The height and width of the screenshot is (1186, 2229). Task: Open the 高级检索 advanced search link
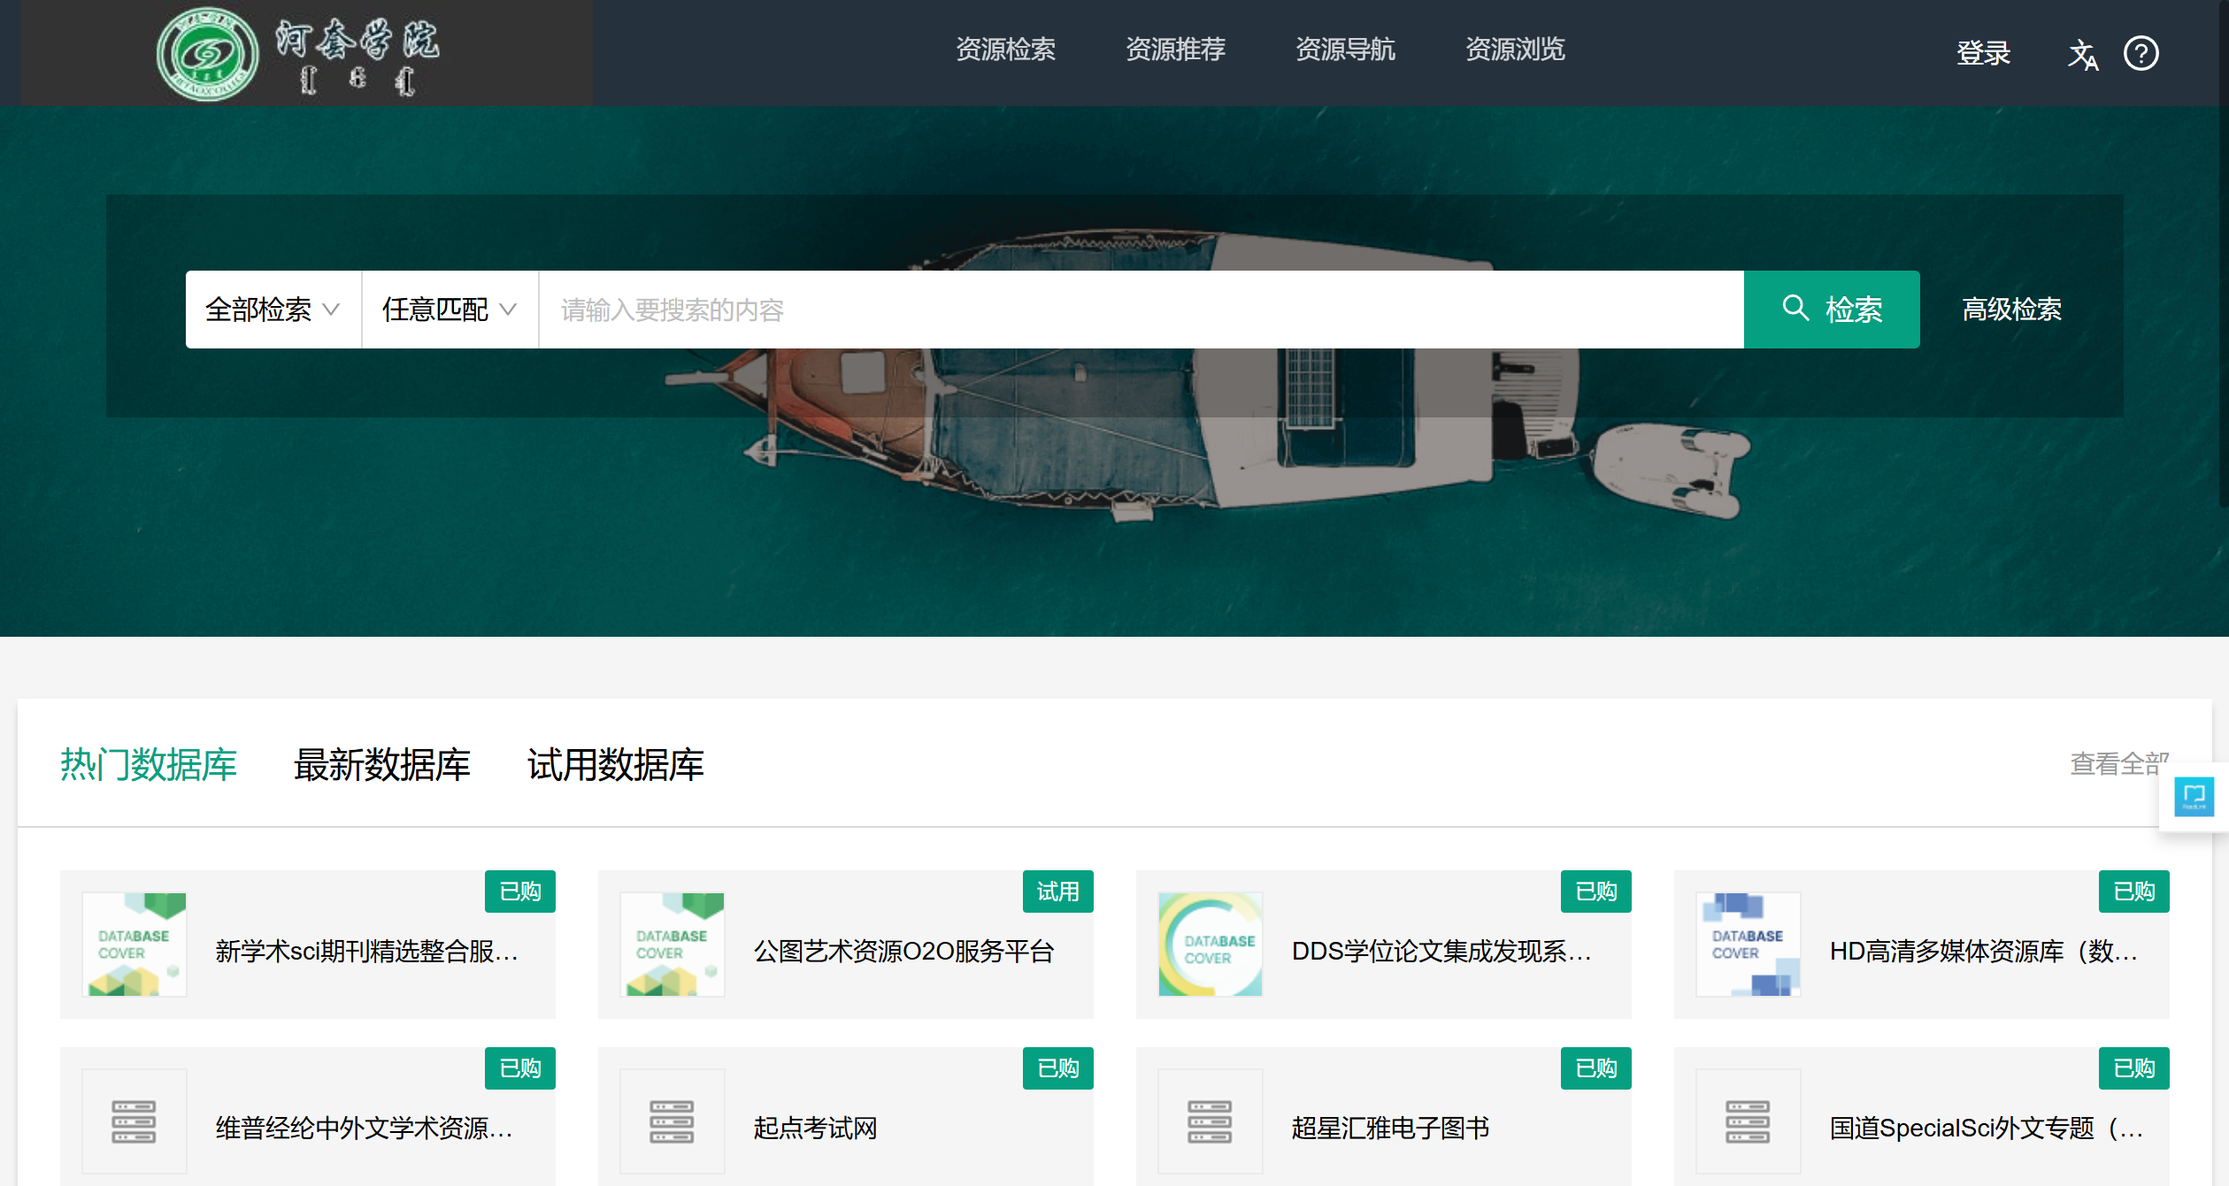pos(2011,310)
